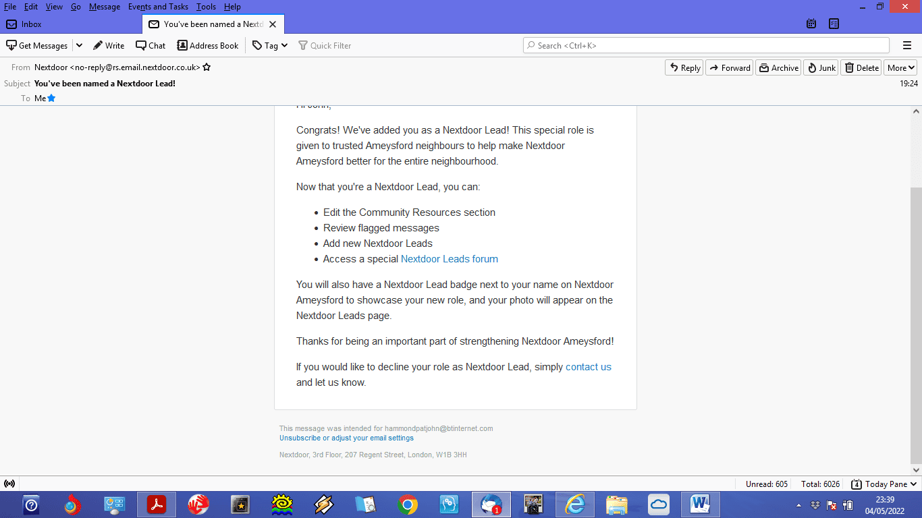Launch Firefox from the taskbar
This screenshot has width=922, height=518.
click(73, 505)
